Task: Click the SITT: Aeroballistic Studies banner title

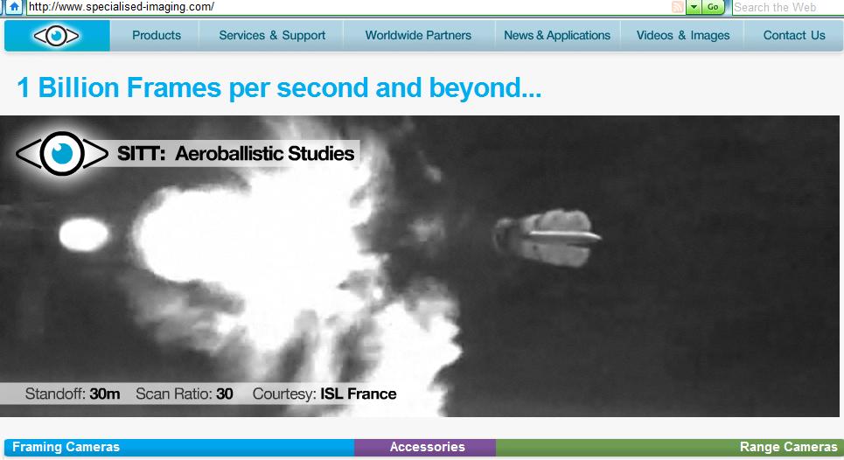Action: point(236,154)
